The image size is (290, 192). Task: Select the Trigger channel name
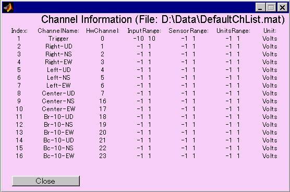pyautogui.click(x=58, y=39)
